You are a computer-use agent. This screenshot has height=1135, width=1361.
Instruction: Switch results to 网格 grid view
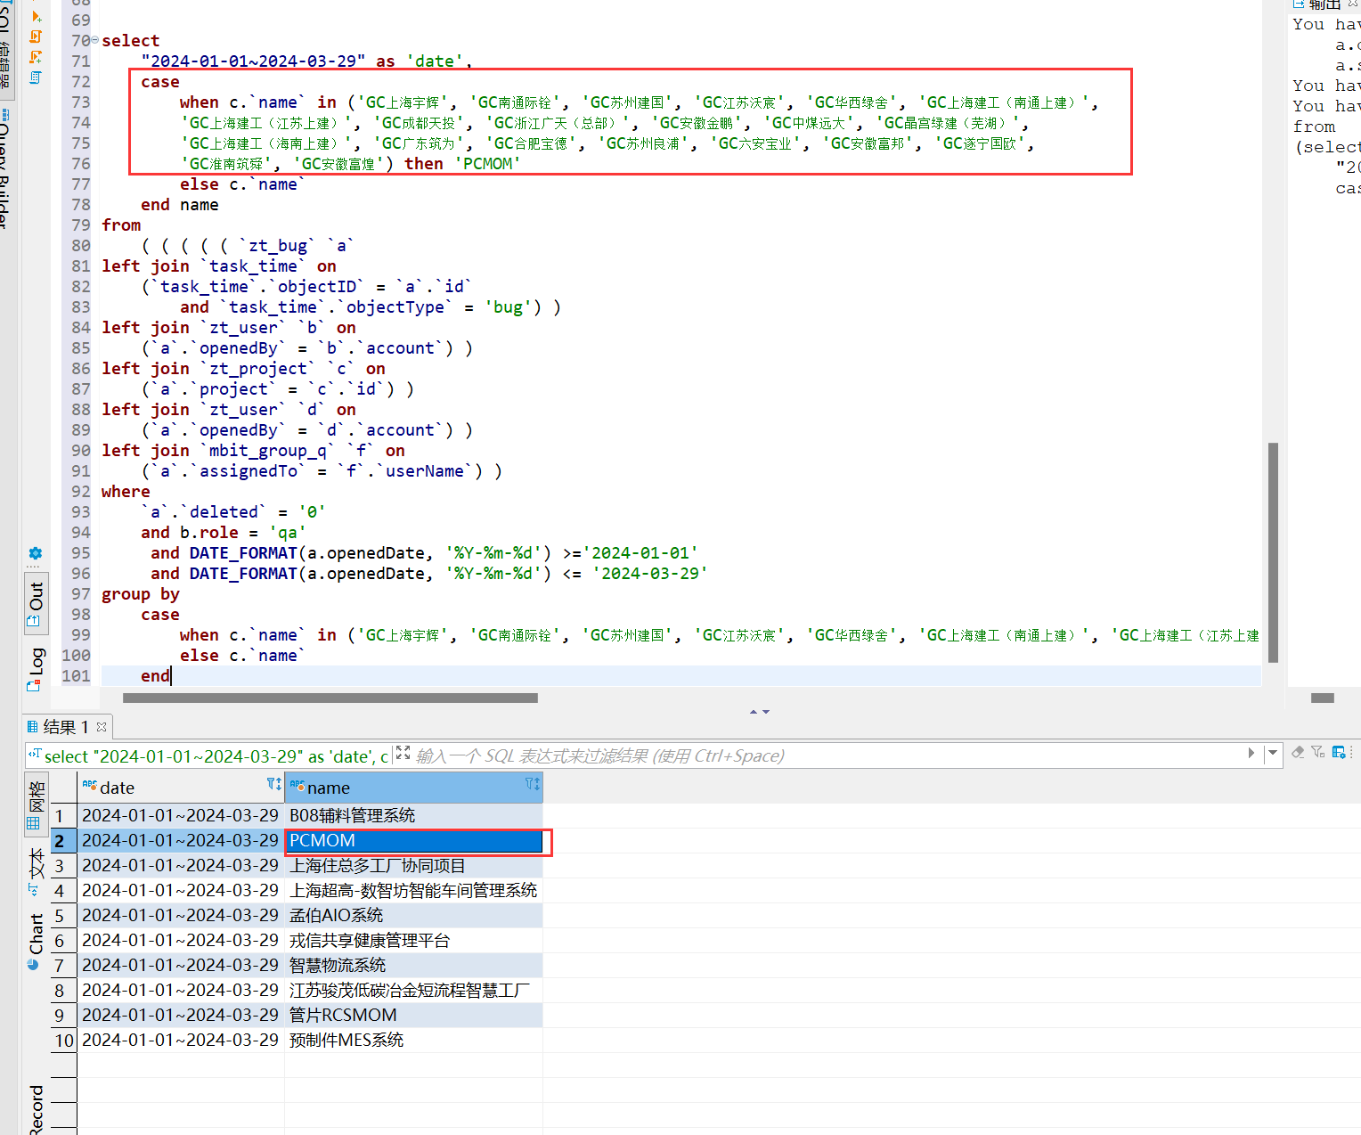[x=36, y=805]
